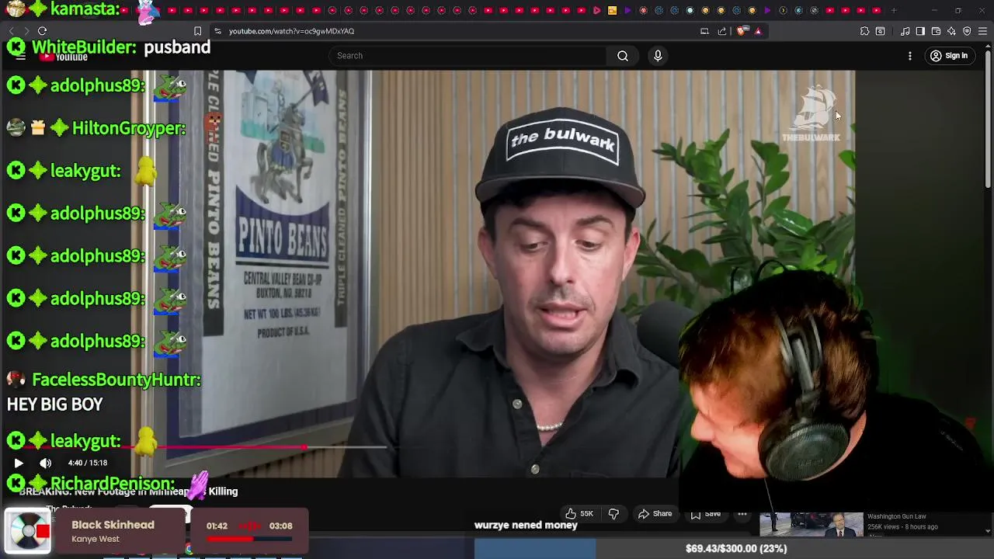Toggle the browser sidebar panel icon

coord(920,31)
